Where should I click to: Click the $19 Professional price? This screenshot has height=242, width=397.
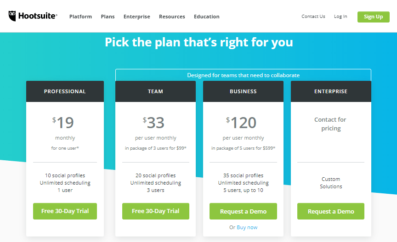click(63, 123)
